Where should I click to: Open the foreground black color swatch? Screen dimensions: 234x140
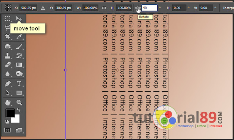[x=10, y=113]
